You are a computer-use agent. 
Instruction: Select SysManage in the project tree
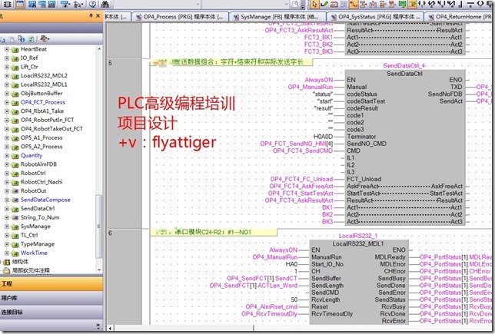(x=35, y=227)
